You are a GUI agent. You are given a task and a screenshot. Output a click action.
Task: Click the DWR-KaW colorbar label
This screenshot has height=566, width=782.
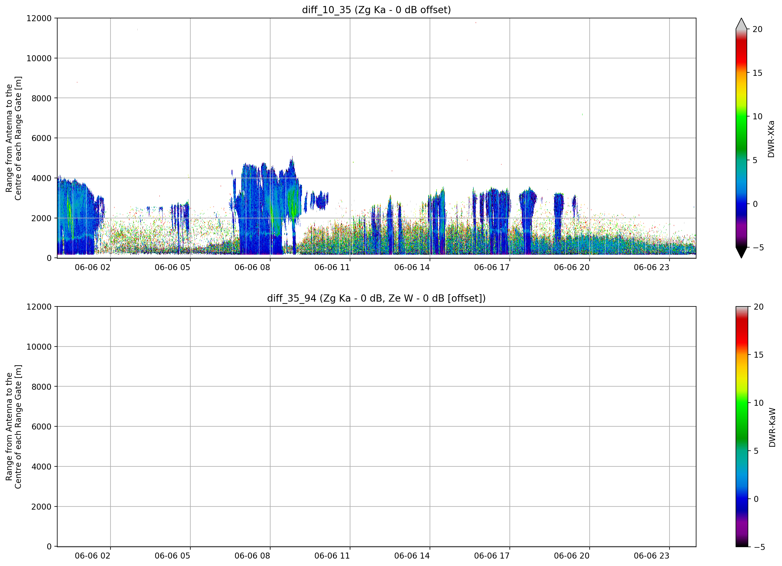772,428
